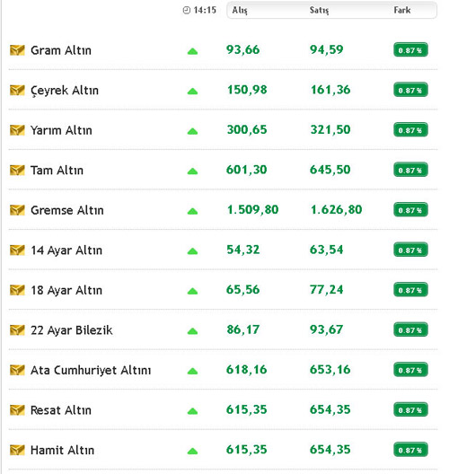
Task: Select the gold icon for Yarım Altın
Action: [17, 130]
